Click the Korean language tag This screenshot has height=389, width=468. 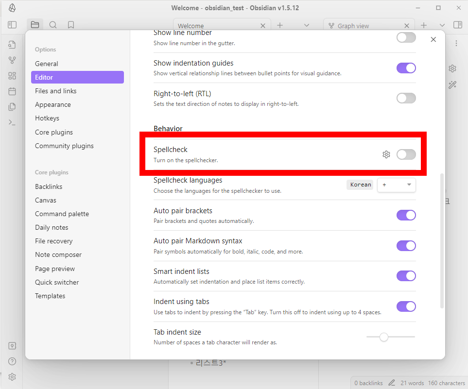(x=360, y=185)
